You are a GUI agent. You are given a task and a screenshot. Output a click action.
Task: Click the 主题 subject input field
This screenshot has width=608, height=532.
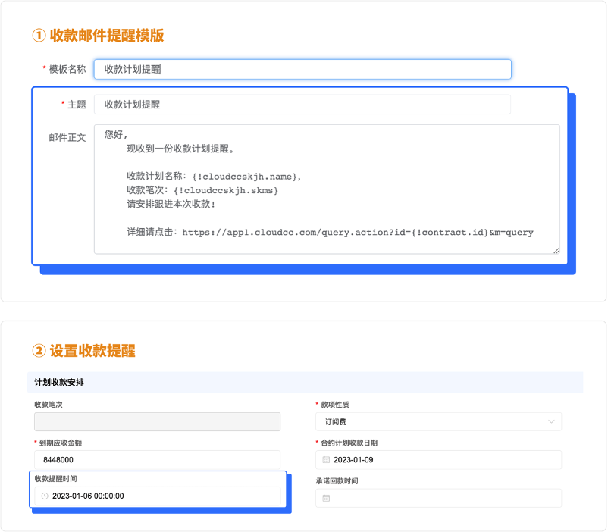click(302, 105)
